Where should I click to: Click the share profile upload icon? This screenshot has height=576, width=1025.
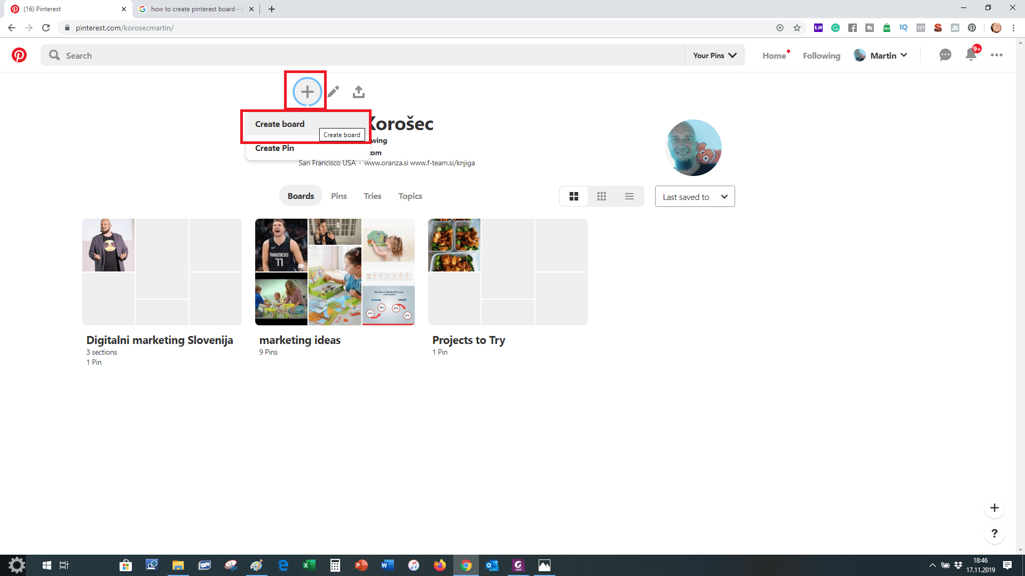(x=359, y=92)
